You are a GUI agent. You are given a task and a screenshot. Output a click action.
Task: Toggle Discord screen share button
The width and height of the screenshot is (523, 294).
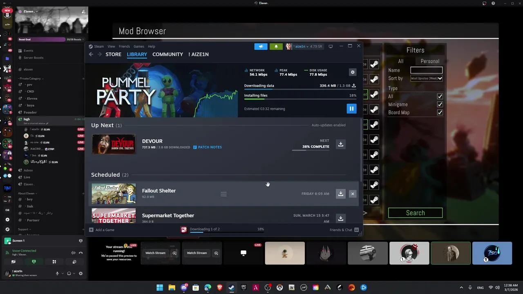point(34,262)
